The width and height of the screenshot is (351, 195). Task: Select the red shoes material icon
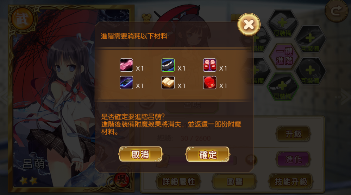point(209,65)
